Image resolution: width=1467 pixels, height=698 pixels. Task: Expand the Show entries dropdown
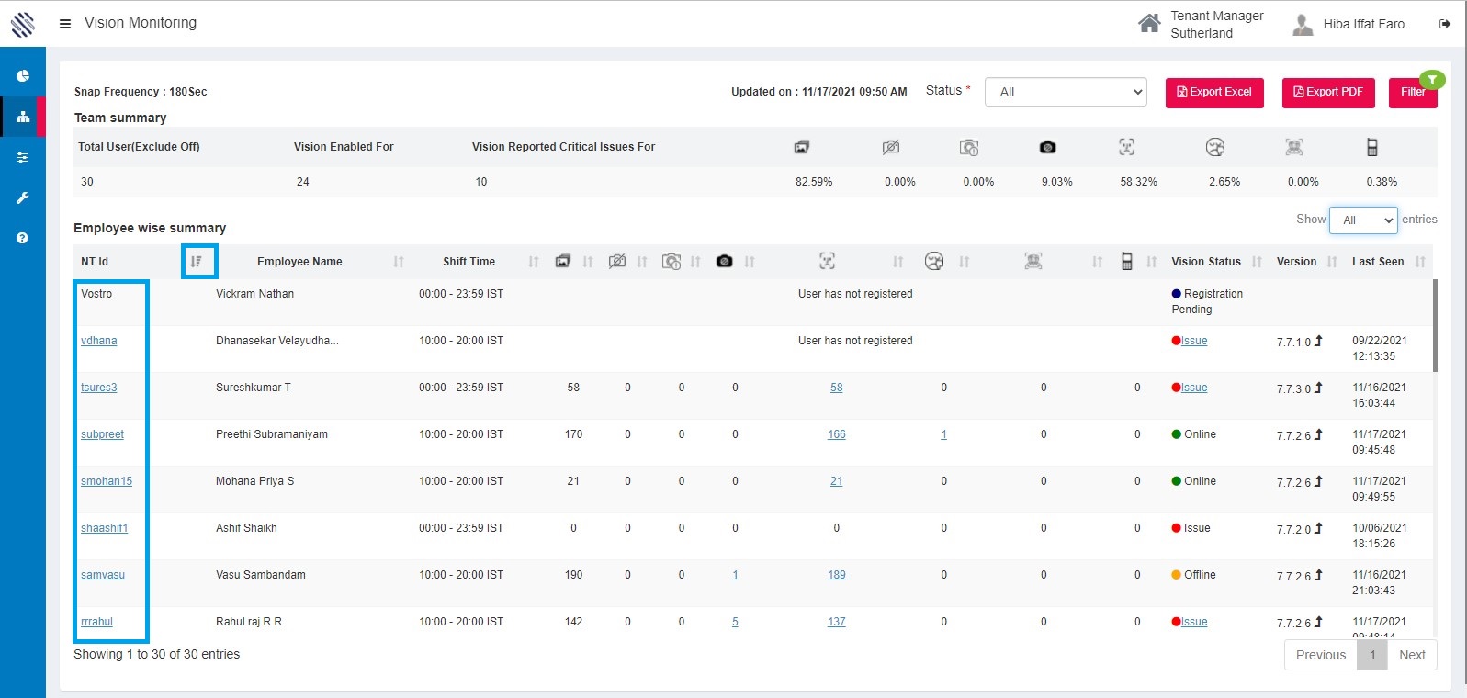pyautogui.click(x=1363, y=220)
